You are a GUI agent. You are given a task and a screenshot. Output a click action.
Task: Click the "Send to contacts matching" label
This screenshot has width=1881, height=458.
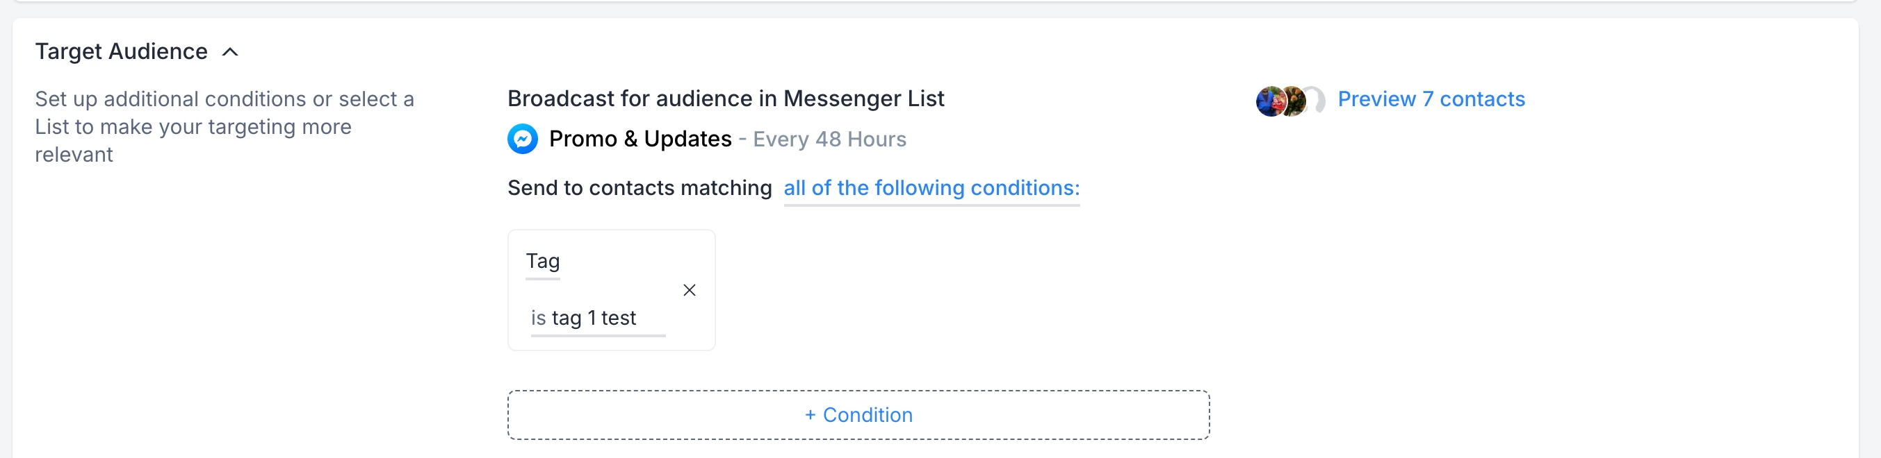[x=639, y=188]
